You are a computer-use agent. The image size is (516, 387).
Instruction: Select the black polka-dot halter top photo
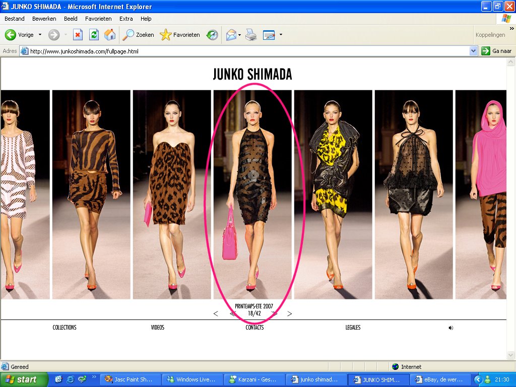coord(414,195)
